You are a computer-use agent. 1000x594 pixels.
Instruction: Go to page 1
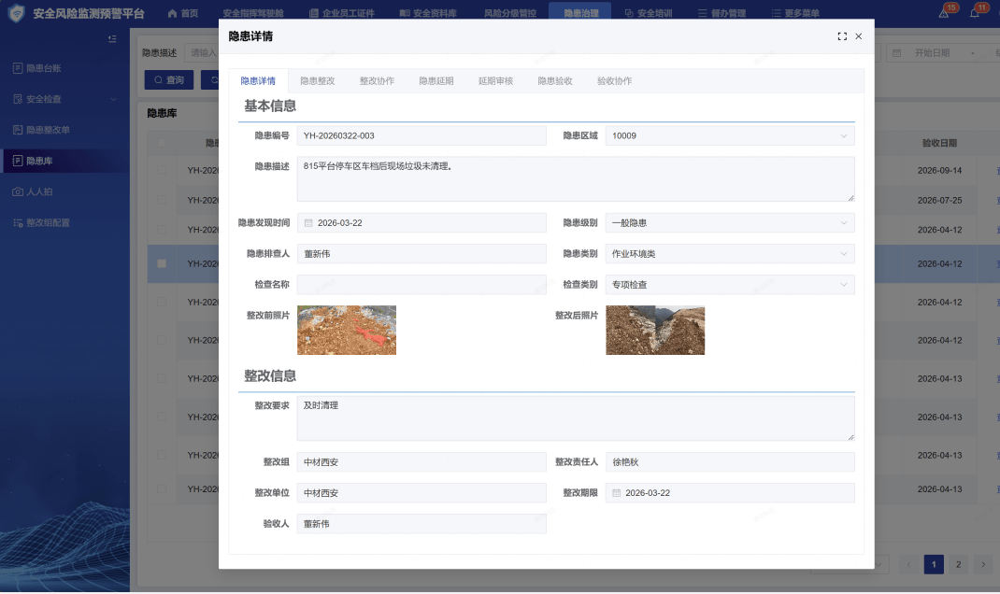tap(934, 564)
